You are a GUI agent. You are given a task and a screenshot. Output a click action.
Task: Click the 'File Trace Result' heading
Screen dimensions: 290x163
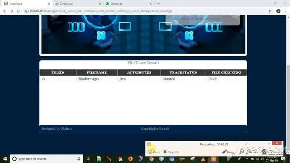tap(143, 62)
